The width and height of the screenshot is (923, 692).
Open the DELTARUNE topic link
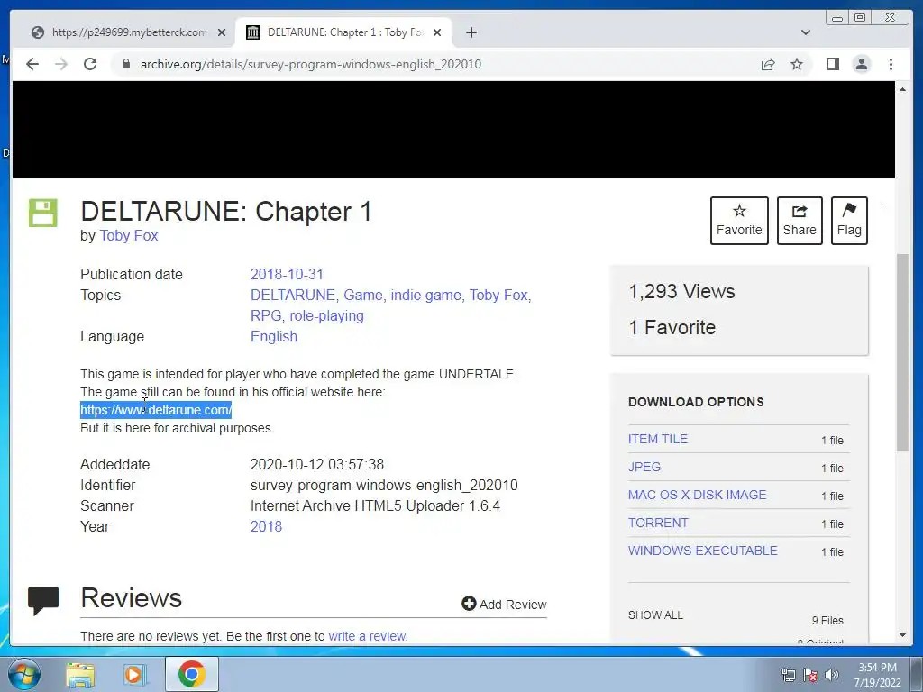point(293,295)
